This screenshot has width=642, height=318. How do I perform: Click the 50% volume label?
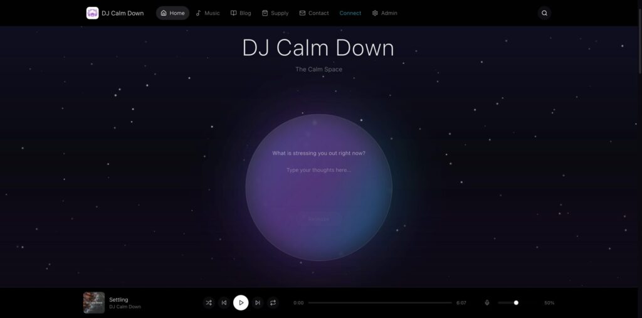pyautogui.click(x=549, y=303)
